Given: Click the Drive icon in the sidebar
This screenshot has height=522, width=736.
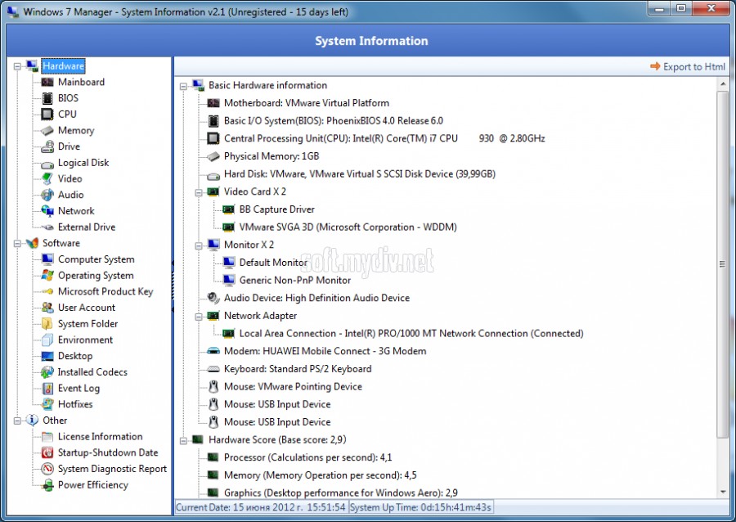Looking at the screenshot, I should (x=47, y=146).
